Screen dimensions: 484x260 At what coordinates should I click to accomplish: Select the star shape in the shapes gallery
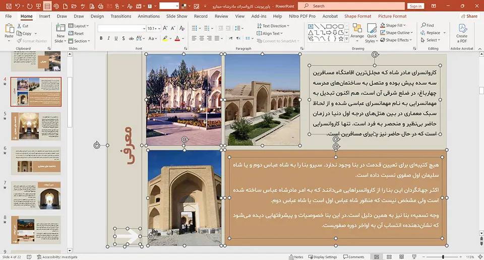click(x=341, y=39)
